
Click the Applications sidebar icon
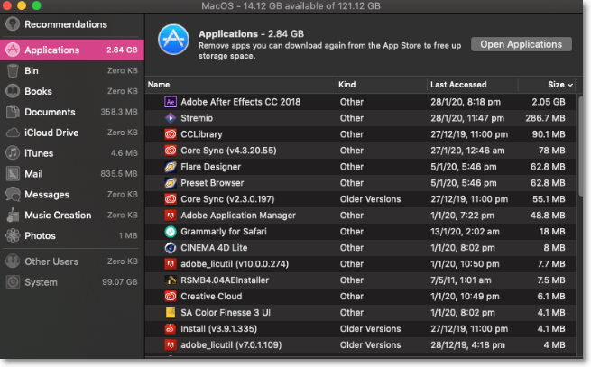(13, 50)
